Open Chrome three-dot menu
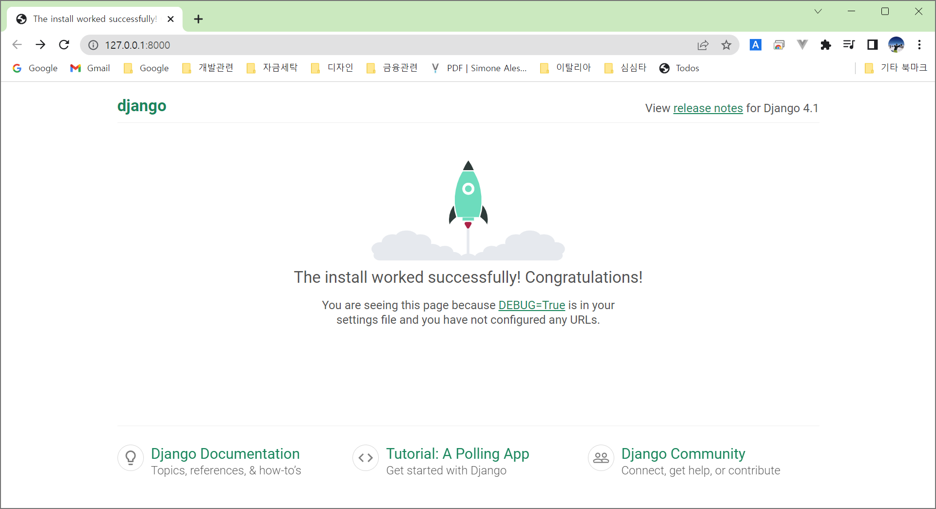 click(919, 45)
